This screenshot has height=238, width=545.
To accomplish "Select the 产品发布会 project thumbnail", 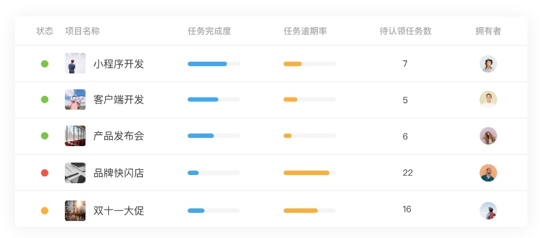I will tap(75, 136).
